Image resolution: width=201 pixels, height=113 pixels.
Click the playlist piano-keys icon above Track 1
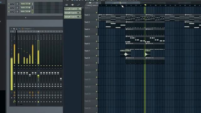click(97, 3)
